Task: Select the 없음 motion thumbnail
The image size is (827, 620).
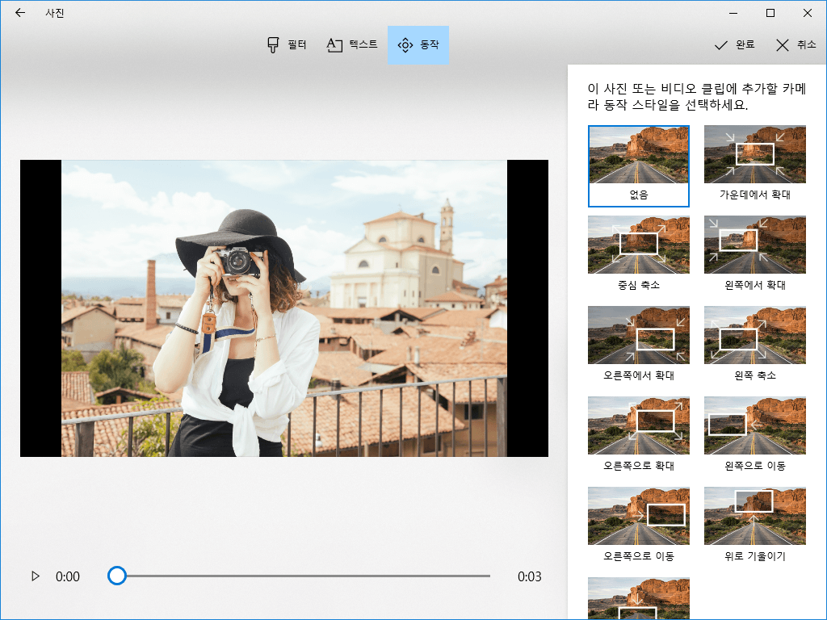Action: click(x=639, y=166)
